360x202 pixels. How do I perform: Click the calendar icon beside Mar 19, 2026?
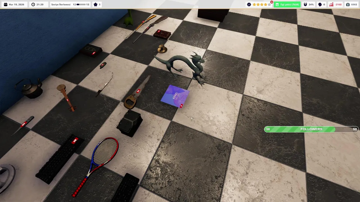click(6, 4)
